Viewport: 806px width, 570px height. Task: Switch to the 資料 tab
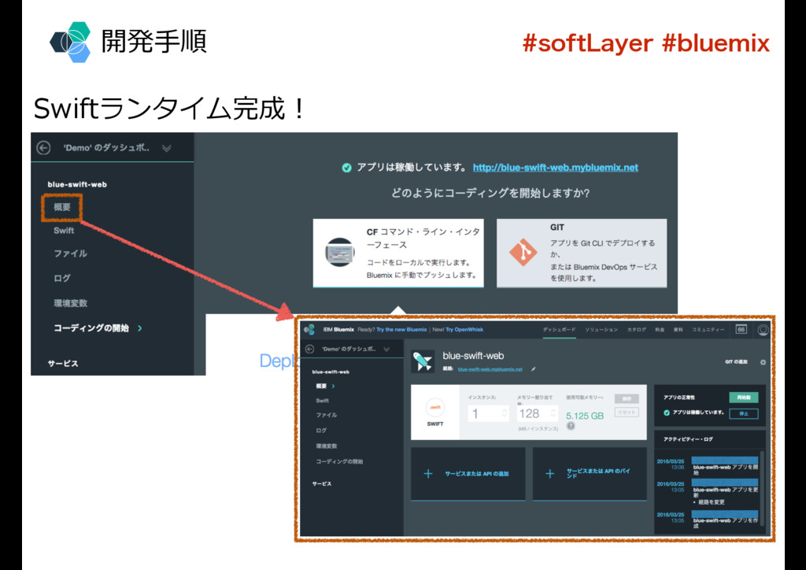click(678, 329)
